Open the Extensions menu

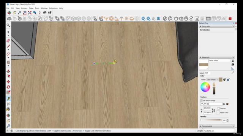tap(53, 8)
